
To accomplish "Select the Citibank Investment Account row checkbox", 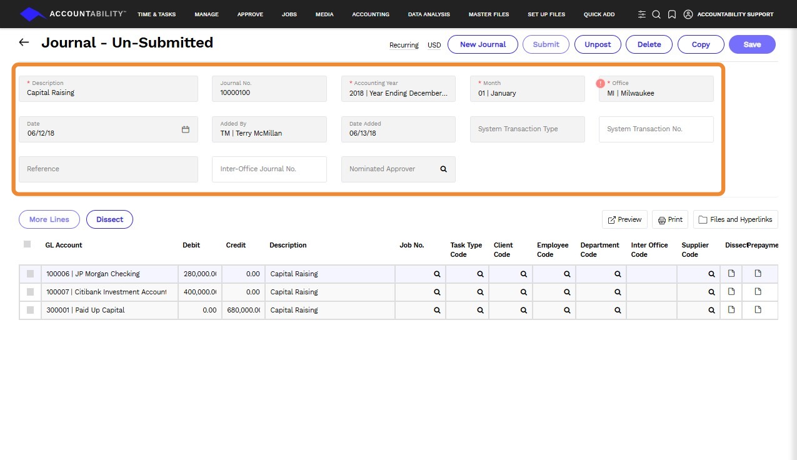I will point(30,292).
